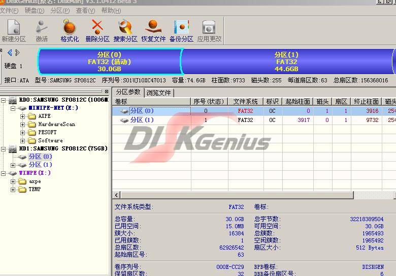Expand the AXPE folder node
Viewport: 396px width, 276px height.
click(22, 116)
